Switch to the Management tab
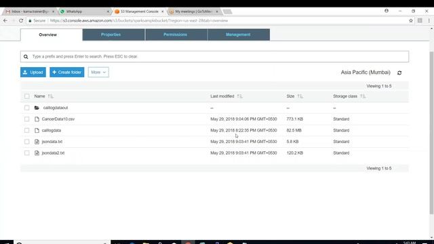The height and width of the screenshot is (244, 434). point(239,35)
